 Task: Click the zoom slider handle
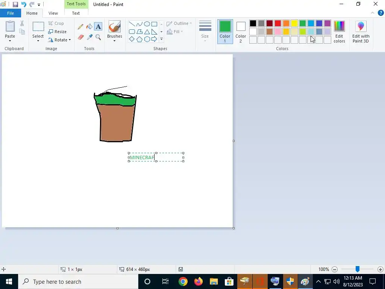coord(358,269)
